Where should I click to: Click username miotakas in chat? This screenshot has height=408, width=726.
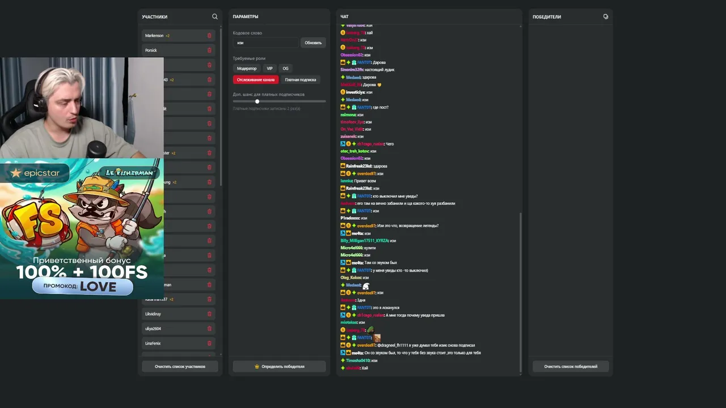[348, 322]
